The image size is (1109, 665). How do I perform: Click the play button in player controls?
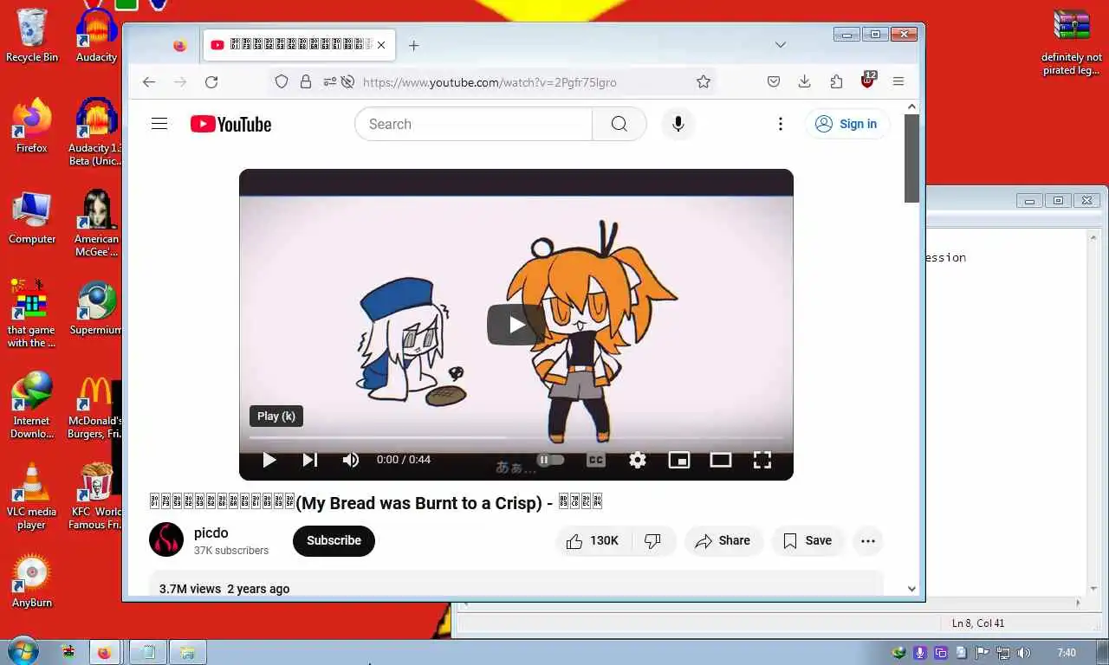(269, 460)
